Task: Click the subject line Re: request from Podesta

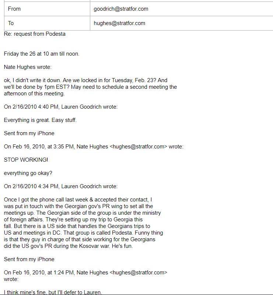Action: click(35, 34)
